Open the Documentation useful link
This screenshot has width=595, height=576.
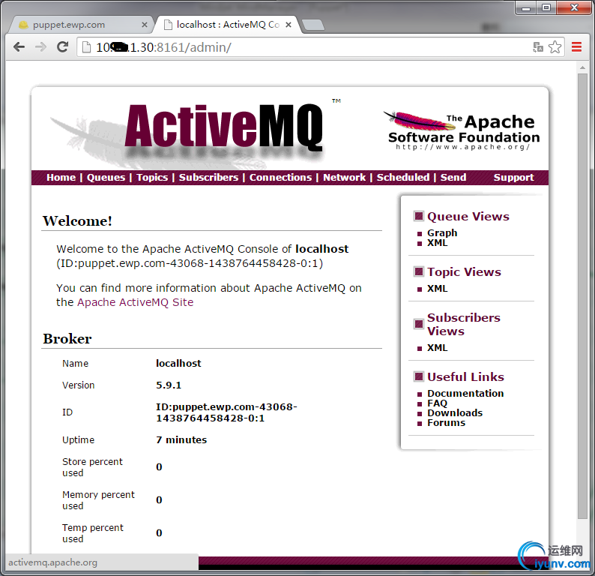(x=465, y=393)
